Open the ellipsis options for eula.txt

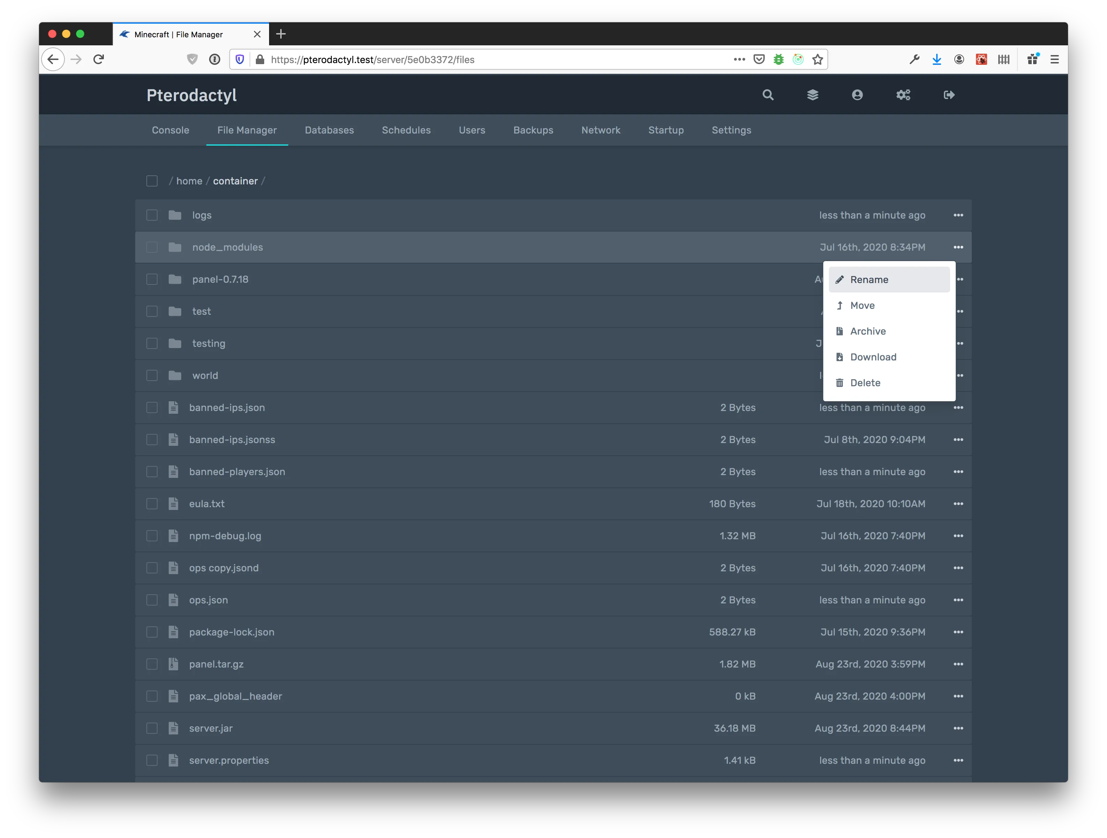(x=959, y=504)
